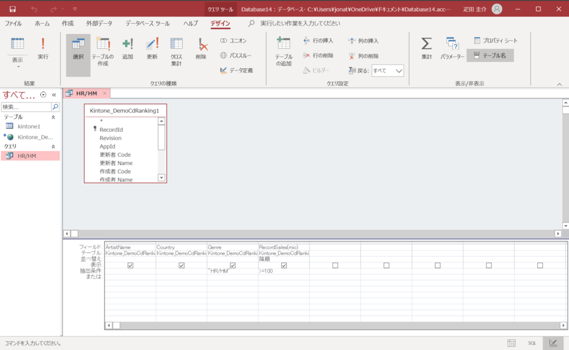Toggle the 集計 totals button
The image size is (569, 350).
click(427, 48)
